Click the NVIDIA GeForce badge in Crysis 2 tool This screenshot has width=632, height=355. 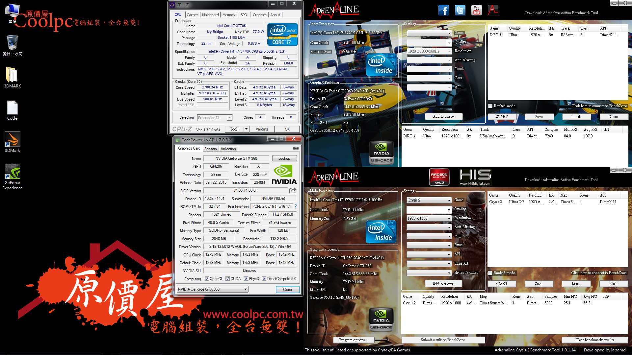point(381,319)
